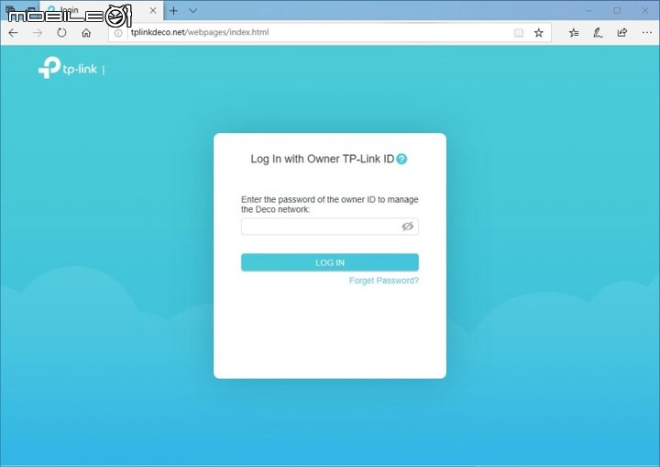Click the 'Enter the password of the owner ID' text
Image resolution: width=660 pixels, height=467 pixels.
point(330,205)
